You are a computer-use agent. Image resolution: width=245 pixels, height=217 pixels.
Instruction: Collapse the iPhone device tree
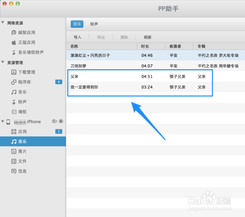(x=2, y=121)
